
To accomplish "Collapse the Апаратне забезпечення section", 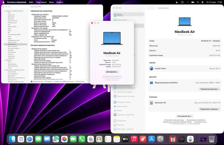I will [5, 11].
